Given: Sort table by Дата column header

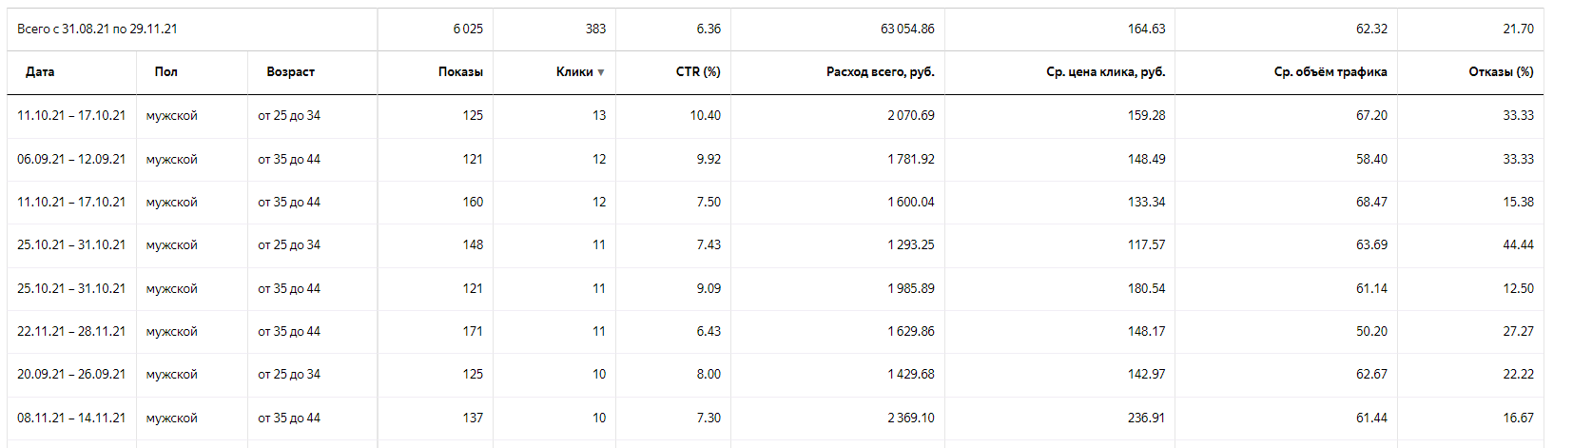Looking at the screenshot, I should (40, 72).
